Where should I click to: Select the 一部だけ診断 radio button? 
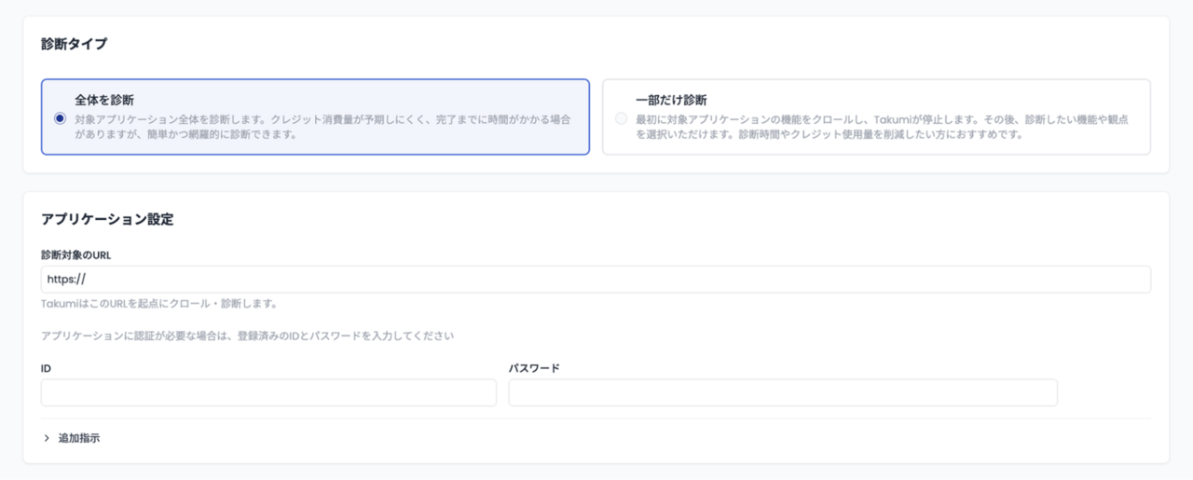(x=621, y=118)
